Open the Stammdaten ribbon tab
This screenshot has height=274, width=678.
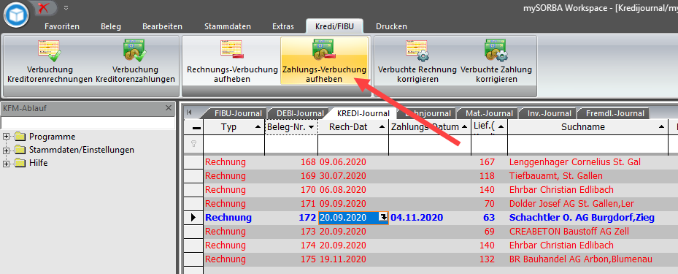228,26
